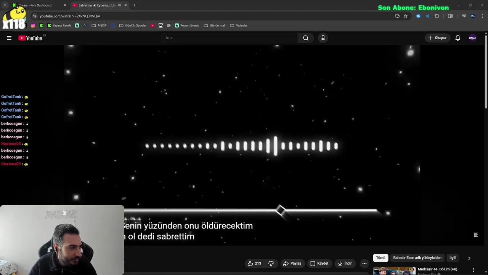Open the Chrome profile avatar
The height and width of the screenshot is (275, 488).
[473, 16]
